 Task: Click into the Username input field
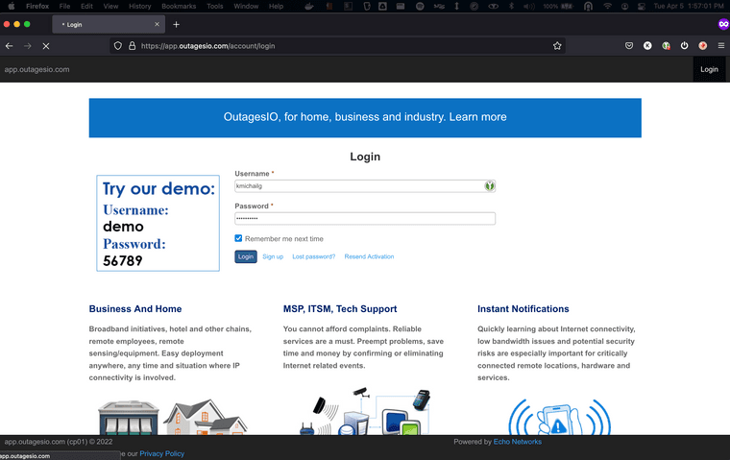point(365,186)
